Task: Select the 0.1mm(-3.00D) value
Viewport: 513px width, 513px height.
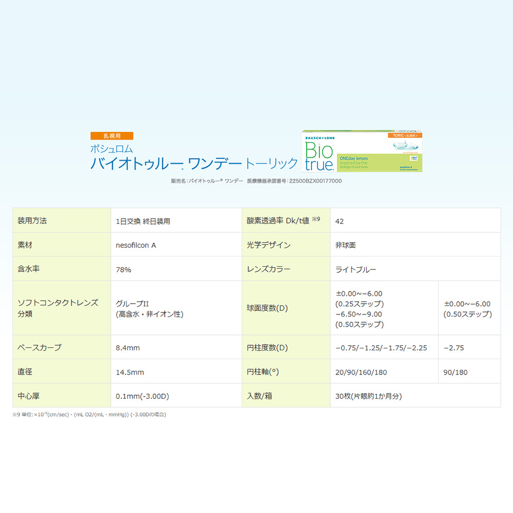Action: [x=142, y=396]
